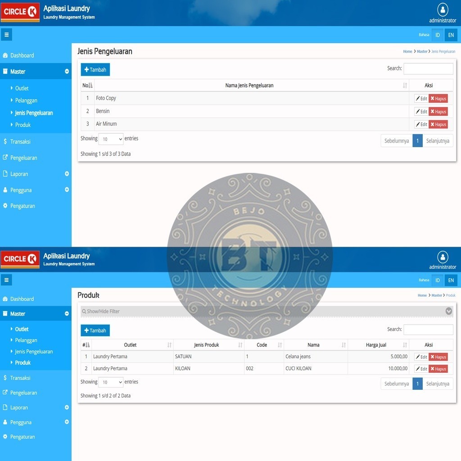This screenshot has width=461, height=461.
Task: Click page 1 on Produk page pagination
Action: 417,384
